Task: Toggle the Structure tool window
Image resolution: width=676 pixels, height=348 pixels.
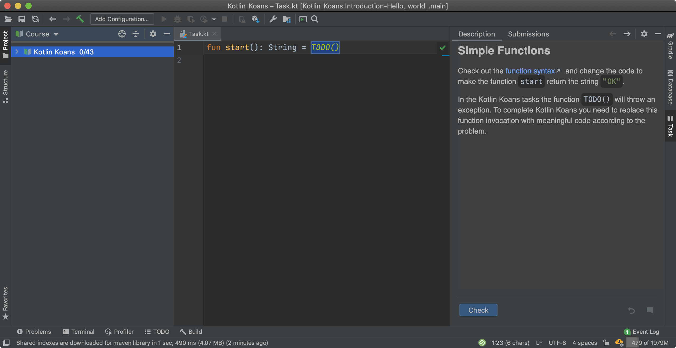Action: 5,86
